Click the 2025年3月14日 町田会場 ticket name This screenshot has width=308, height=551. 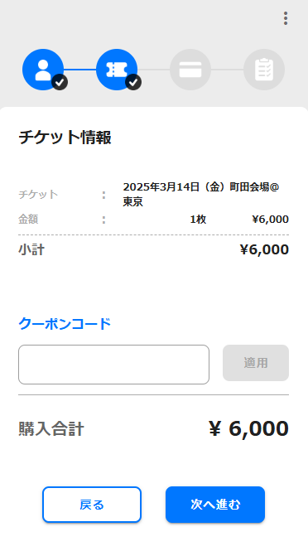[201, 194]
